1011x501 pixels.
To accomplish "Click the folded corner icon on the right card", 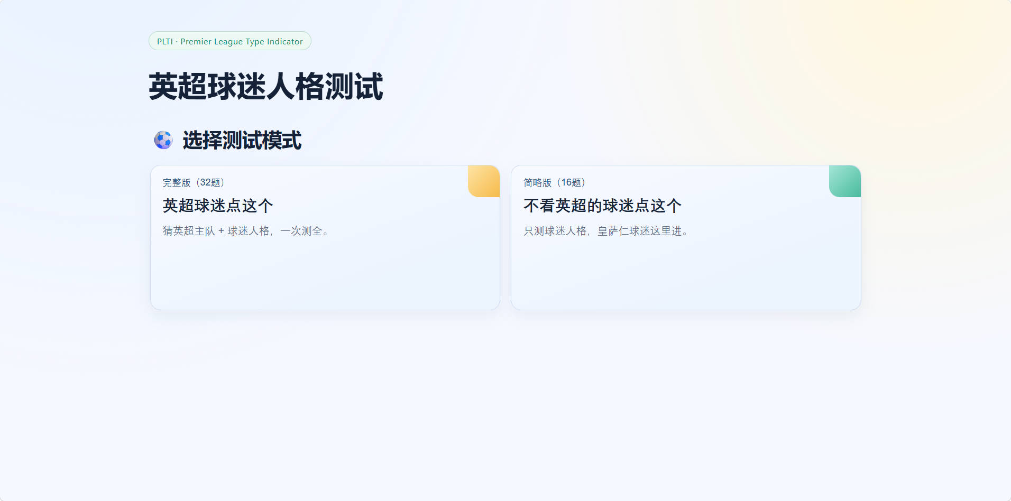I will click(844, 181).
